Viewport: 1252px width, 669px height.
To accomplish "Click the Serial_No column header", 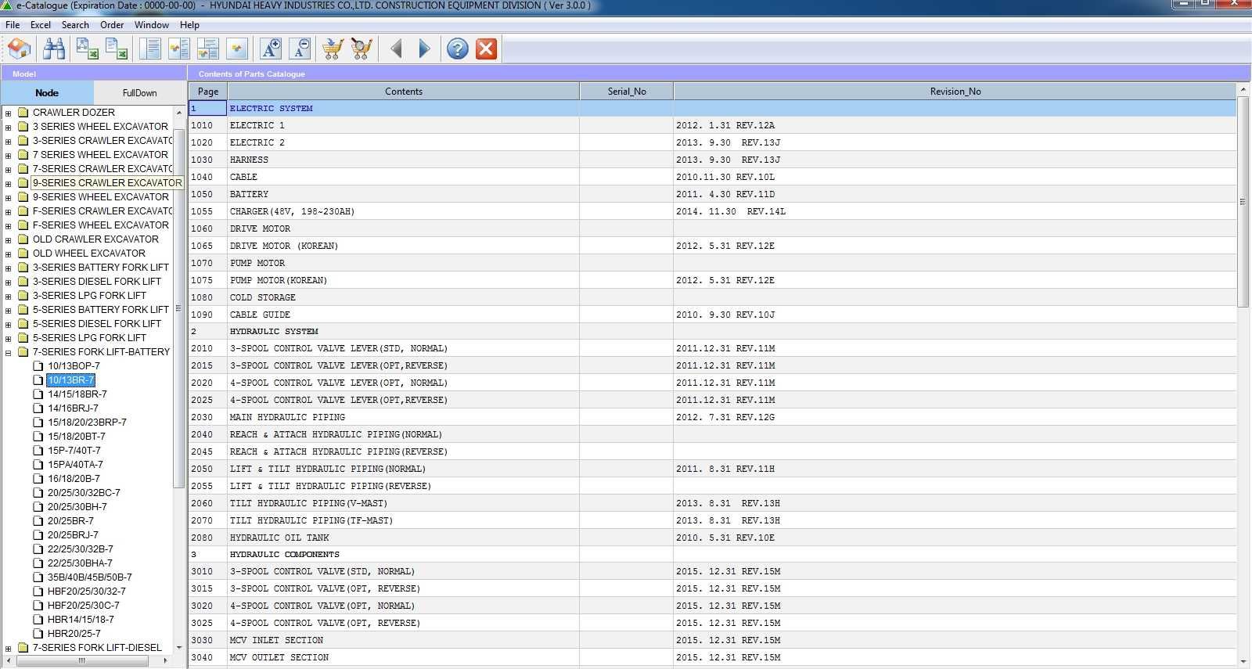I will pos(626,92).
